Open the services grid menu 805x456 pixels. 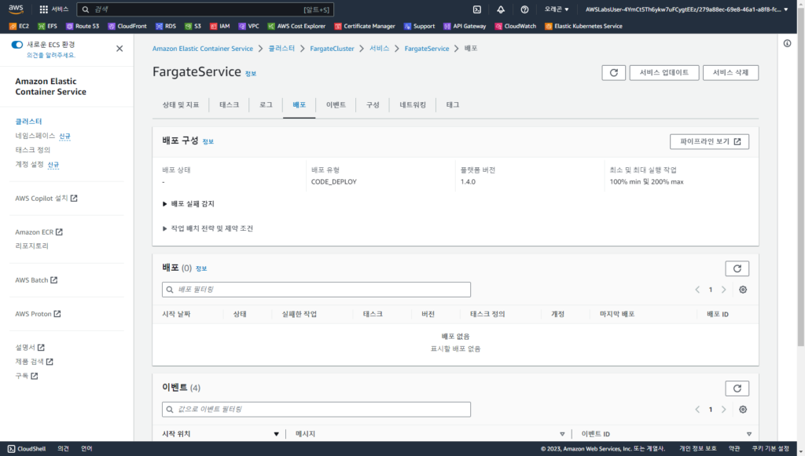(54, 9)
